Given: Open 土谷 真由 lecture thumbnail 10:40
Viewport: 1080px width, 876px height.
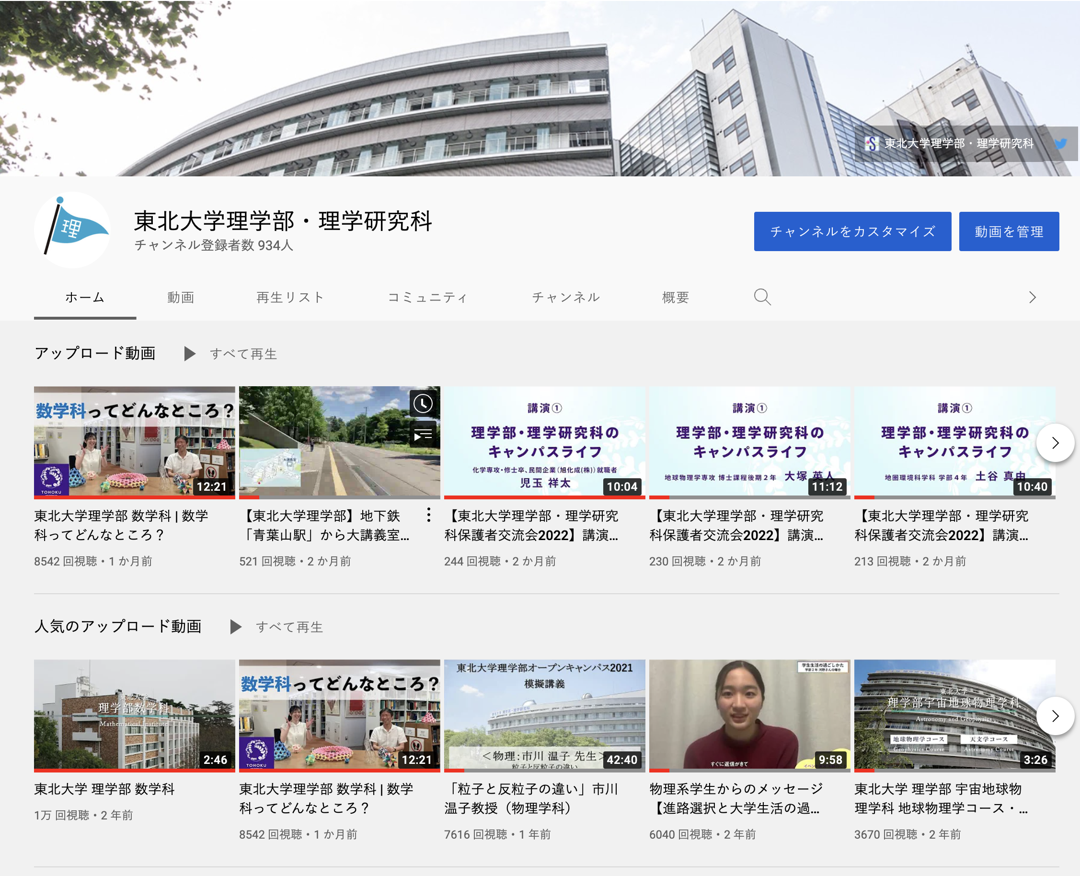Looking at the screenshot, I should [954, 442].
